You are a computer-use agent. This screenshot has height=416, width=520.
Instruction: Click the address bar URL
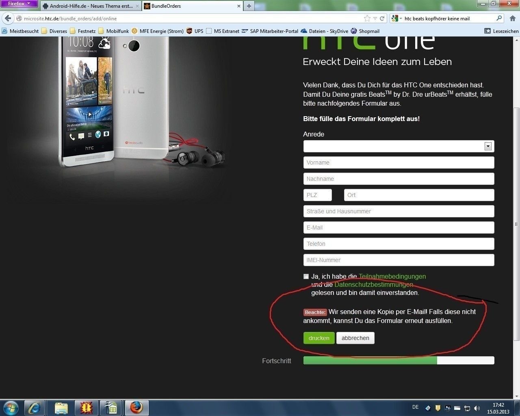tap(70, 18)
